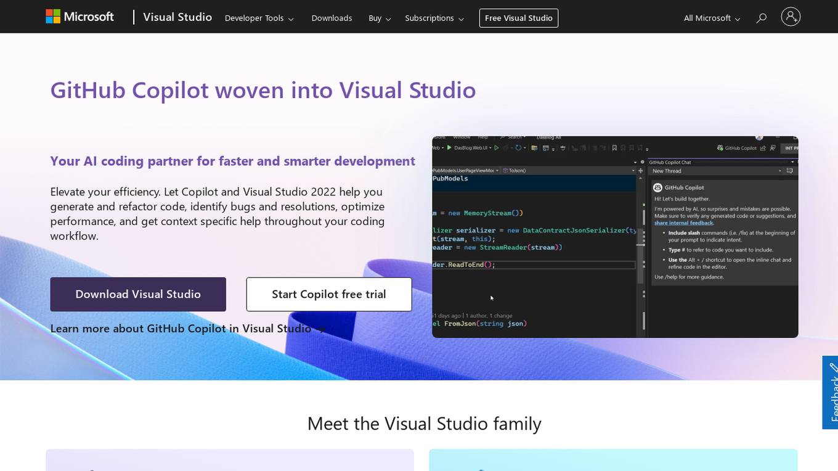This screenshot has height=471, width=838.
Task: Click the Microsoft logo
Action: point(80,17)
